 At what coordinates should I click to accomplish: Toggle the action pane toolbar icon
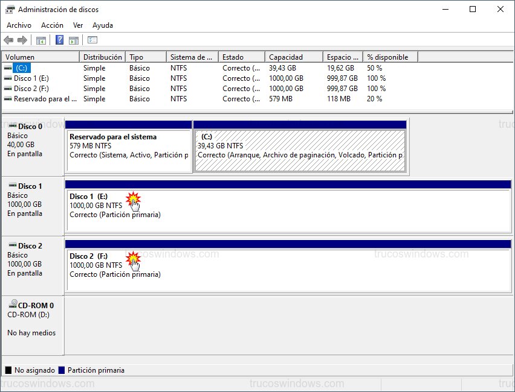74,40
